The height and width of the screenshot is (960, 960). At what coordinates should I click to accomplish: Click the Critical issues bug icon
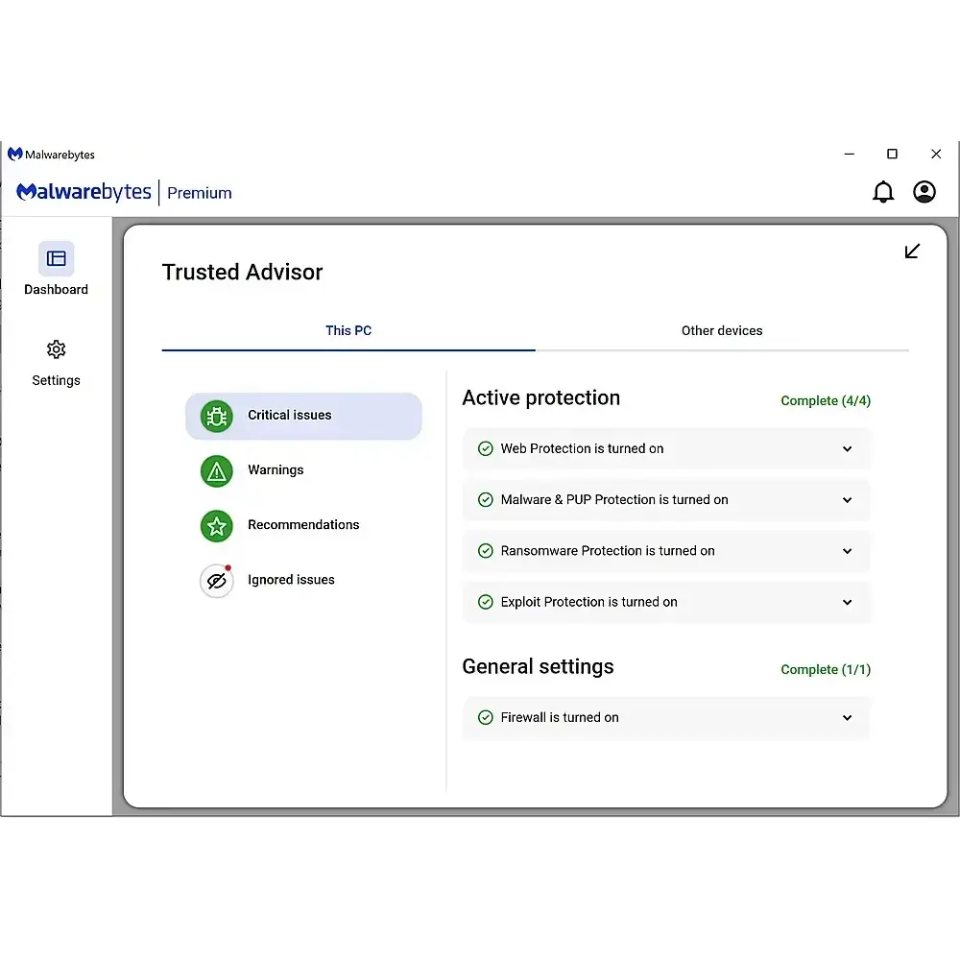pos(217,416)
